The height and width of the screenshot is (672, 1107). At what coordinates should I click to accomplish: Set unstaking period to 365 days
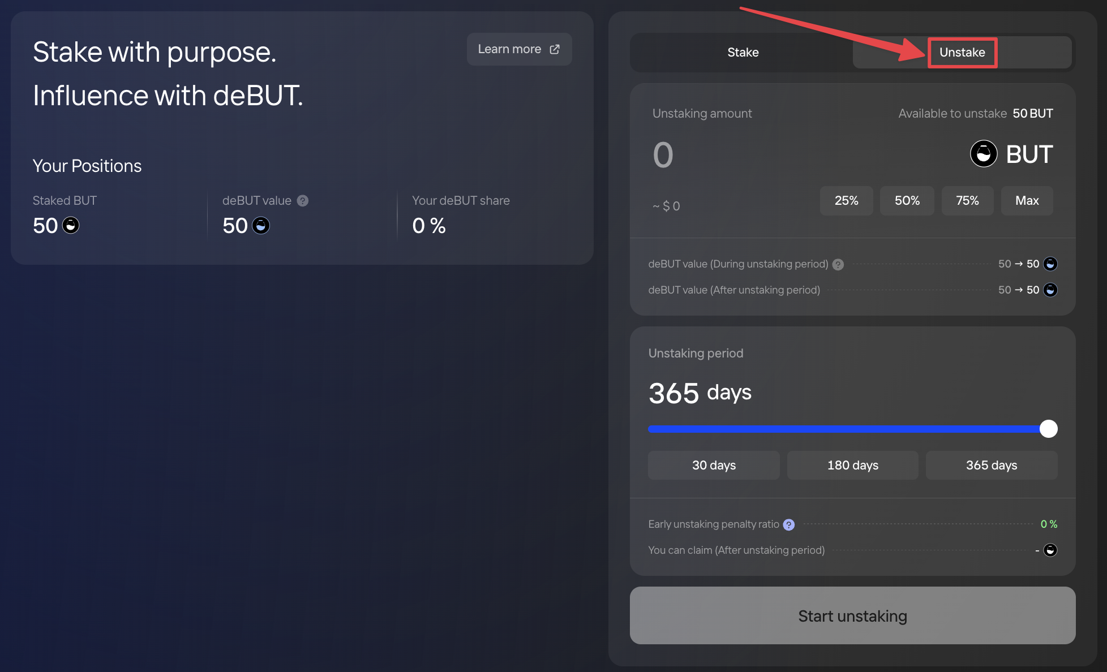(992, 466)
